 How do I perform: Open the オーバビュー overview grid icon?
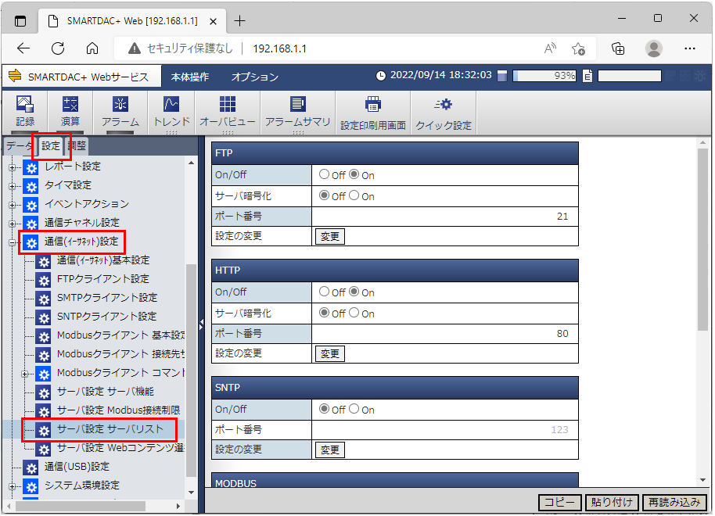[x=227, y=112]
